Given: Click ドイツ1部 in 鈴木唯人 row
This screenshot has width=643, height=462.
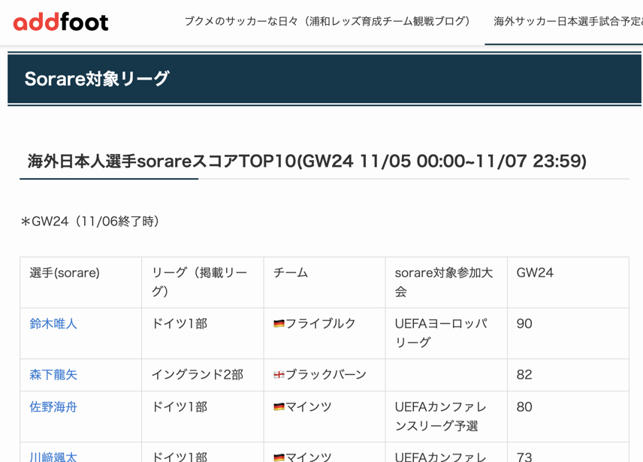Looking at the screenshot, I should pyautogui.click(x=180, y=324).
